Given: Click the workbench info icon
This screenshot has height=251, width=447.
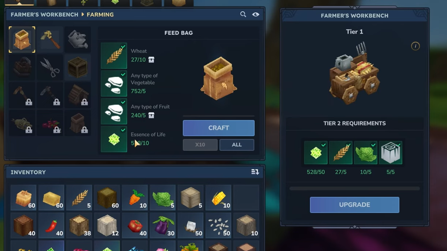Looking at the screenshot, I should pyautogui.click(x=415, y=46).
